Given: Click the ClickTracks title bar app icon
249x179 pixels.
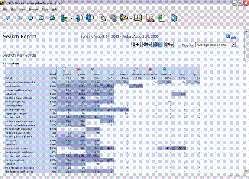Looking at the screenshot, I should 2,3.
